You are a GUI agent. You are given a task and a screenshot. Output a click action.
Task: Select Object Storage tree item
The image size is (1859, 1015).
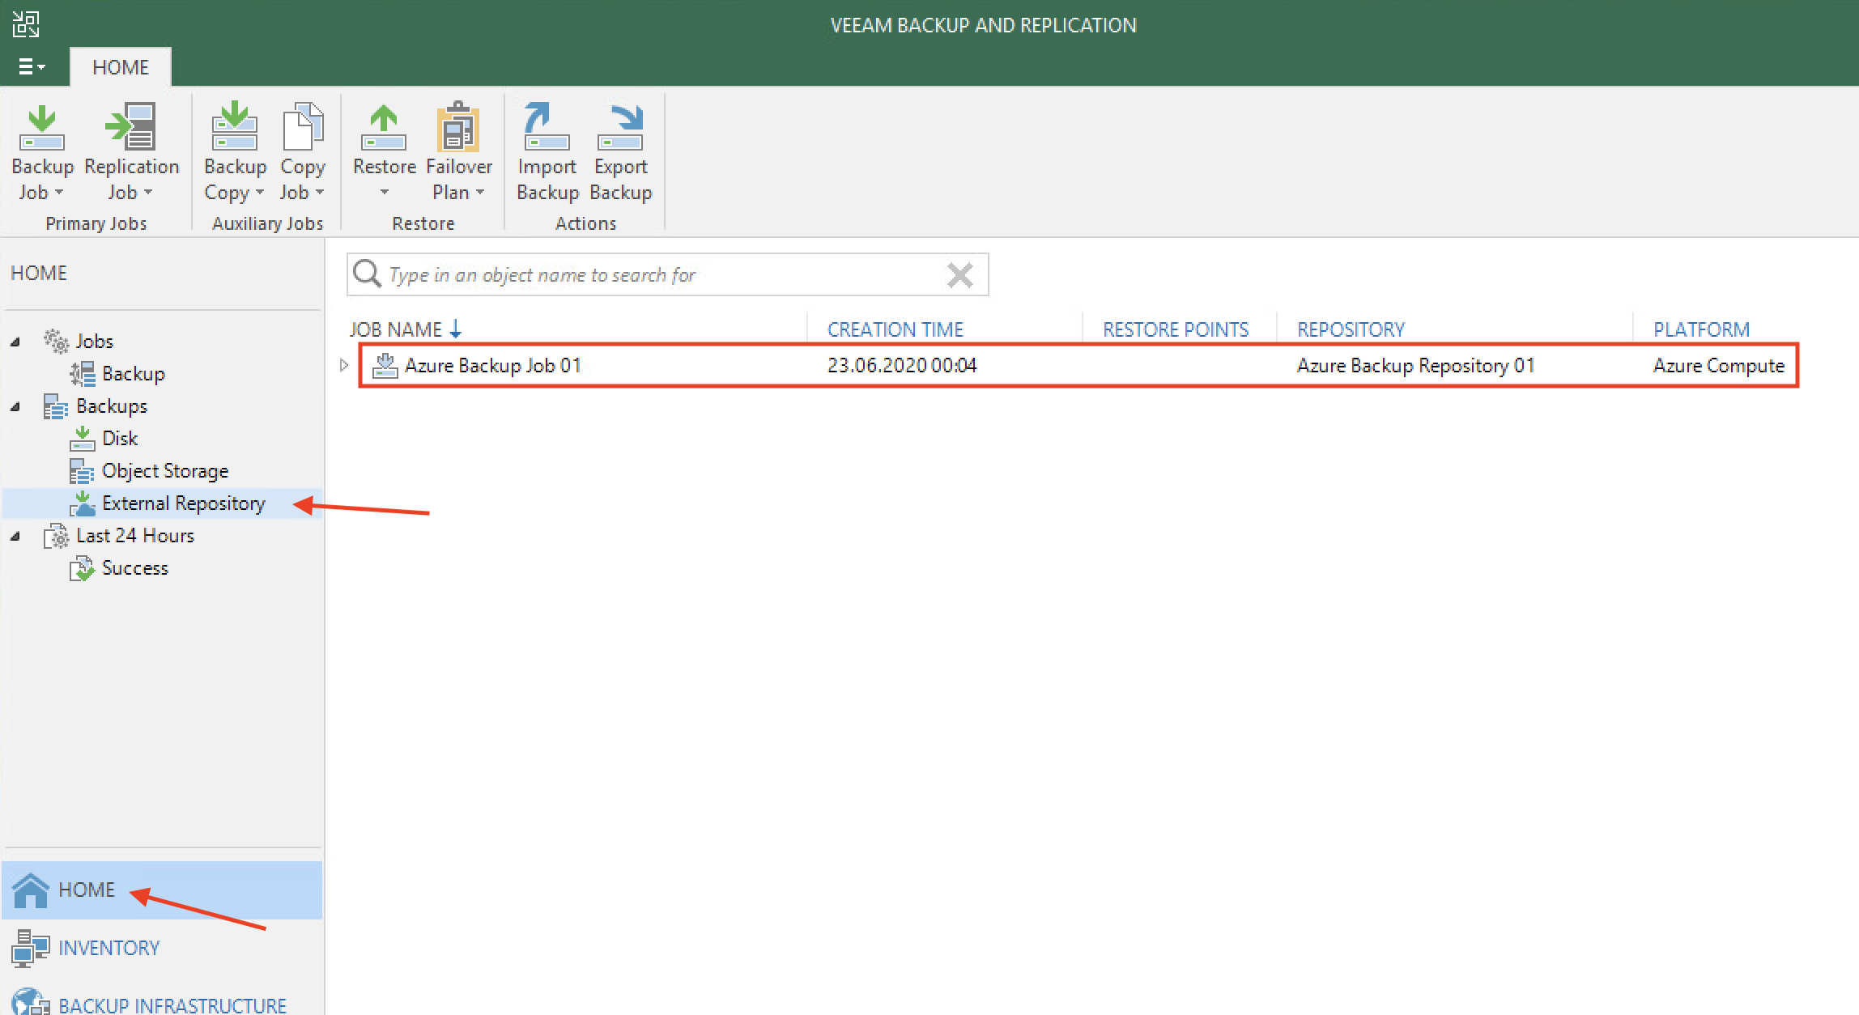(x=165, y=471)
